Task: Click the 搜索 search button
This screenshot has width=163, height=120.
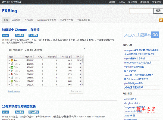Action: [x=158, y=11]
